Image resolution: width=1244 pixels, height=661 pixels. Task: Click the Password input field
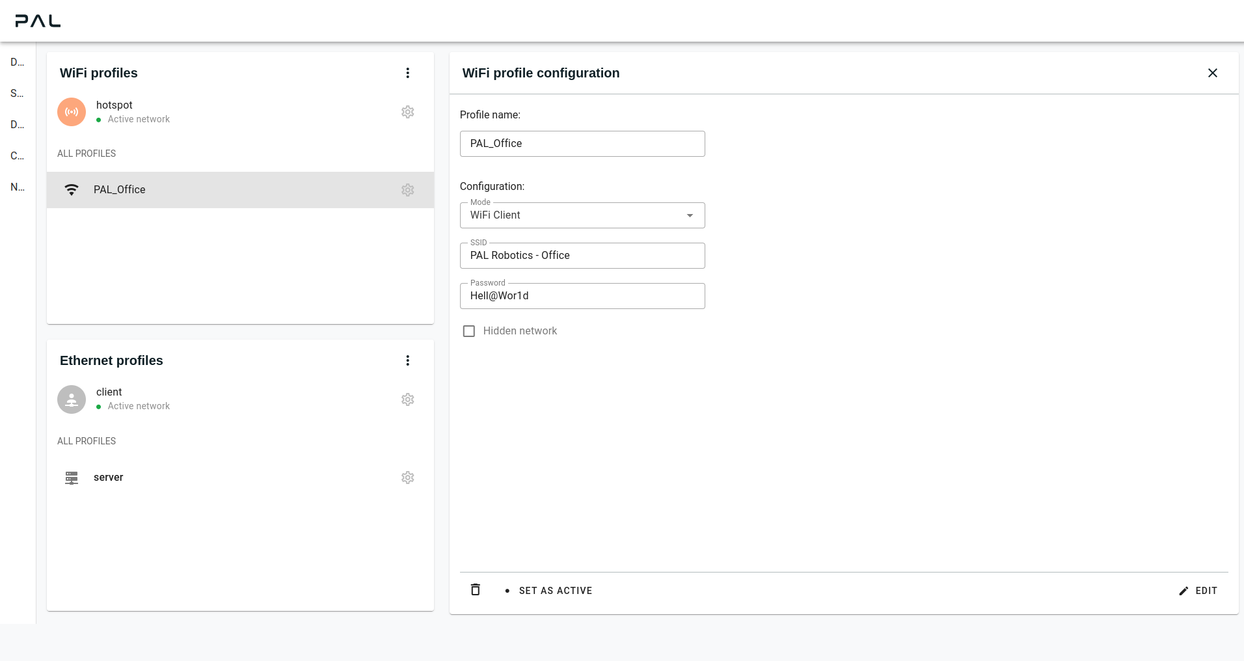pos(582,296)
